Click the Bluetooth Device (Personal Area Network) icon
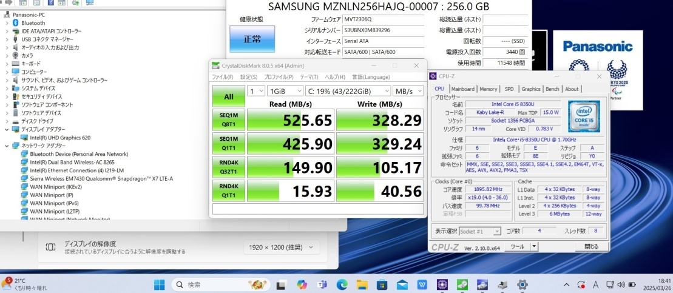Screen dimensions: 673x293 24,154
